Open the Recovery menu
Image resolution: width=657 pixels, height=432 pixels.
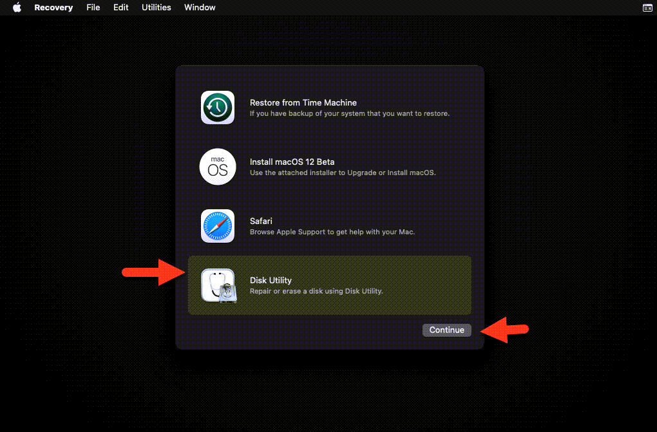click(53, 8)
